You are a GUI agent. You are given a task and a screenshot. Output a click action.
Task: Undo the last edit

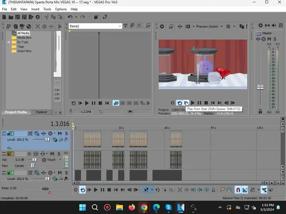pos(70,17)
